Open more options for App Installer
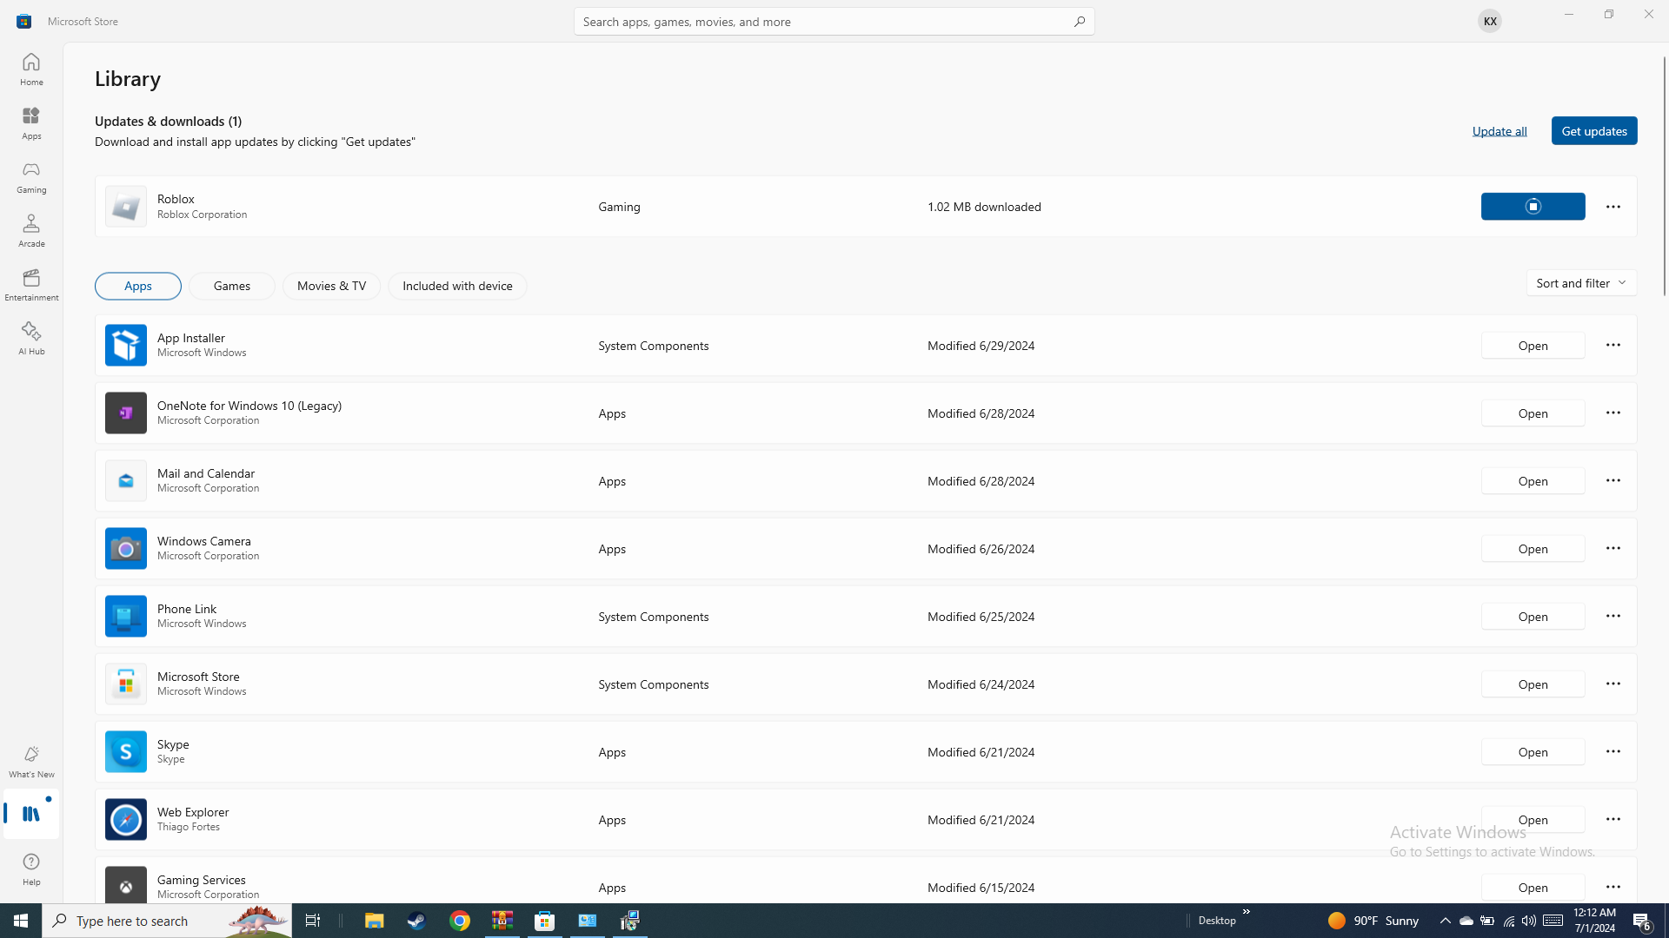Viewport: 1669px width, 938px height. (x=1612, y=345)
